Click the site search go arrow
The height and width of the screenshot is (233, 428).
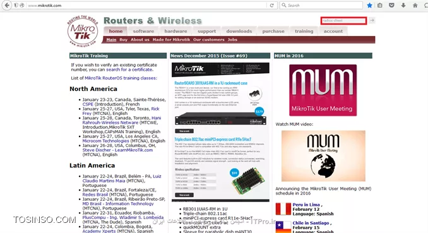pyautogui.click(x=372, y=20)
